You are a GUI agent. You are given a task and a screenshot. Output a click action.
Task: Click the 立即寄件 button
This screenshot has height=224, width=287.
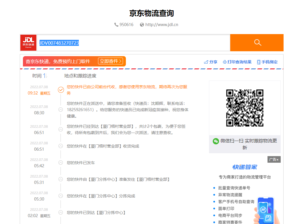(x=111, y=61)
